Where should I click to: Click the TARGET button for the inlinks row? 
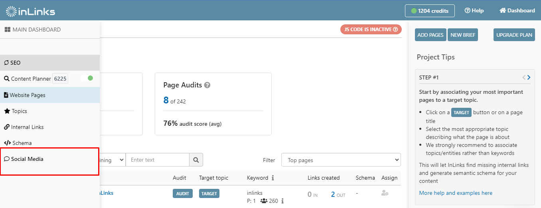point(209,193)
